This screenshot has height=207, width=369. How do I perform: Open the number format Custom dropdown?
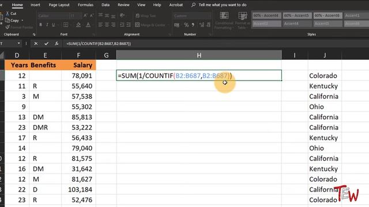tap(192, 16)
